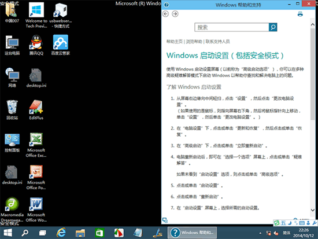The width and height of the screenshot is (318, 239).
Task: Open the 网络 (Network) desktop icon
Action: (12, 78)
